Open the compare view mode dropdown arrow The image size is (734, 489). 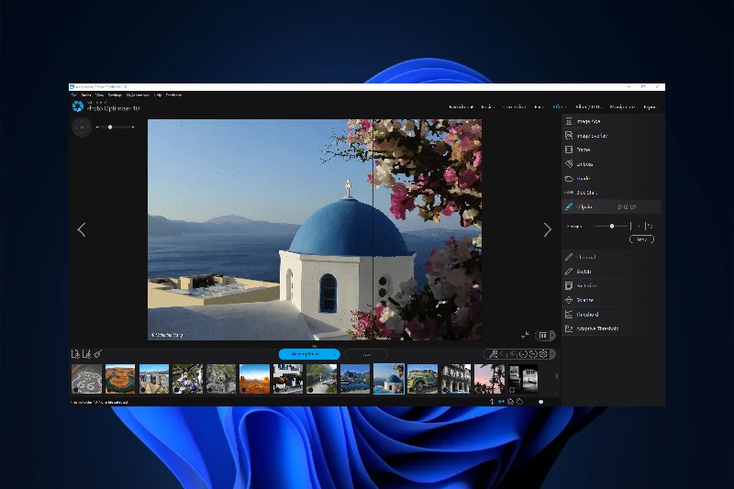coord(552,336)
